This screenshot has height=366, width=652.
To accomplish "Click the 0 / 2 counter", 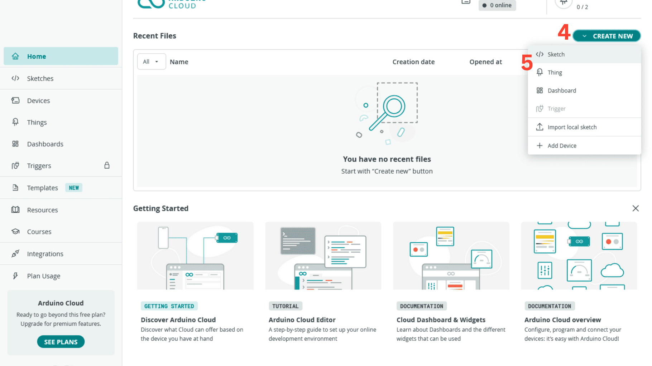I will (582, 7).
